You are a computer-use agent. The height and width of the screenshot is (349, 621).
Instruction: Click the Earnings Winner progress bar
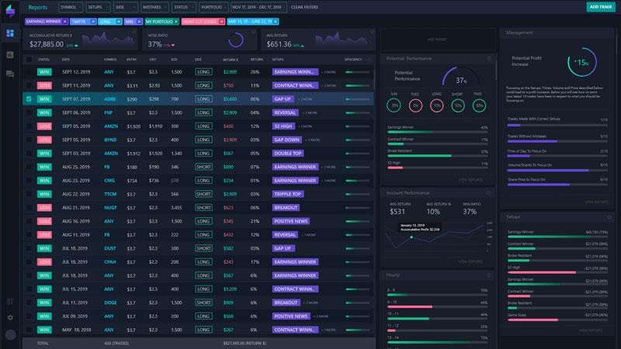pyautogui.click(x=436, y=132)
